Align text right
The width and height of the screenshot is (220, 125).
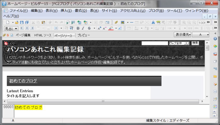click(x=32, y=28)
